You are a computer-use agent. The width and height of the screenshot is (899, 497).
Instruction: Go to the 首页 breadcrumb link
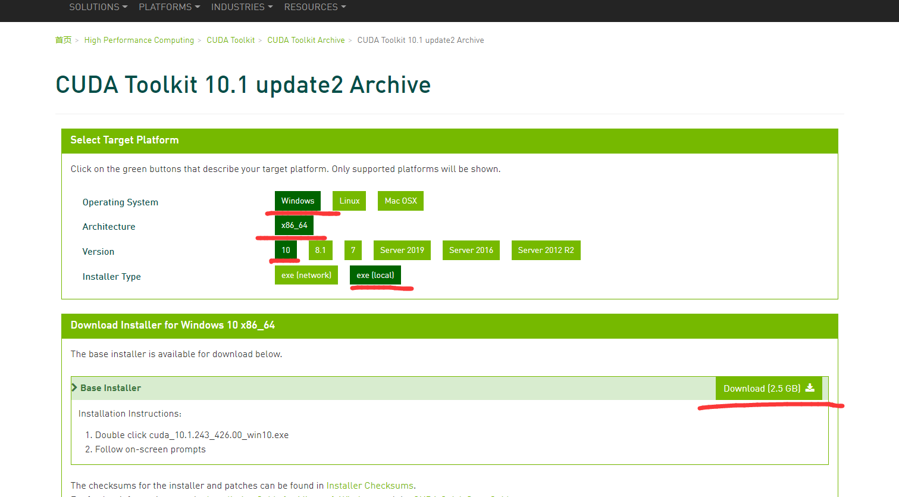coord(63,40)
